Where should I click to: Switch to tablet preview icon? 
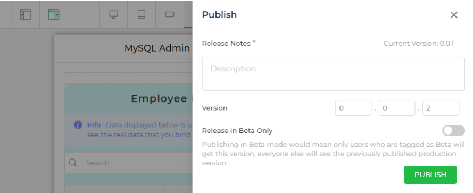142,14
